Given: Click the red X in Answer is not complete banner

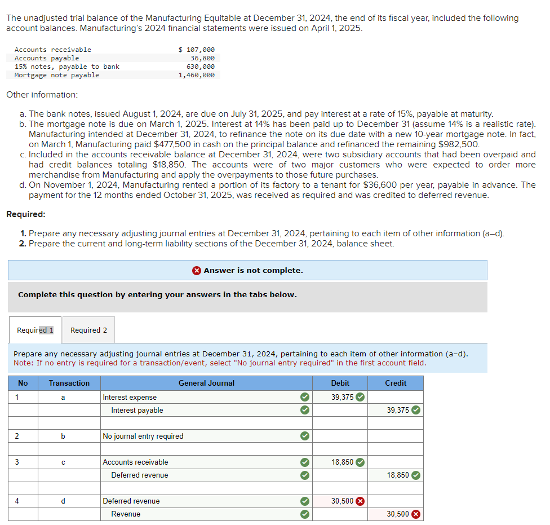Looking at the screenshot, I should [197, 271].
